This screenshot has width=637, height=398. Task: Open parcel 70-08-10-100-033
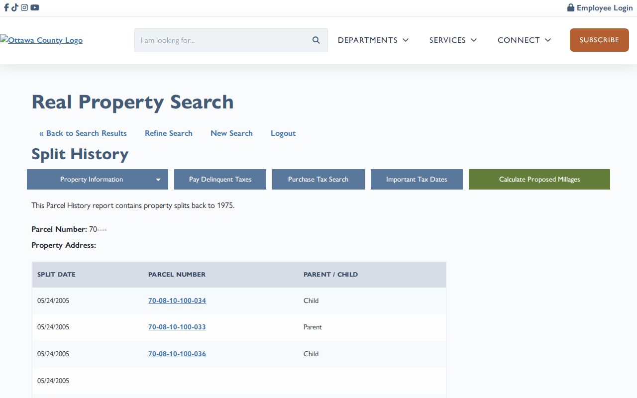pos(177,327)
